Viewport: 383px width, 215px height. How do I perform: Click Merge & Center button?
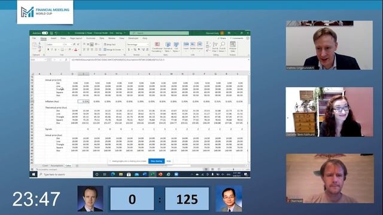[113, 50]
